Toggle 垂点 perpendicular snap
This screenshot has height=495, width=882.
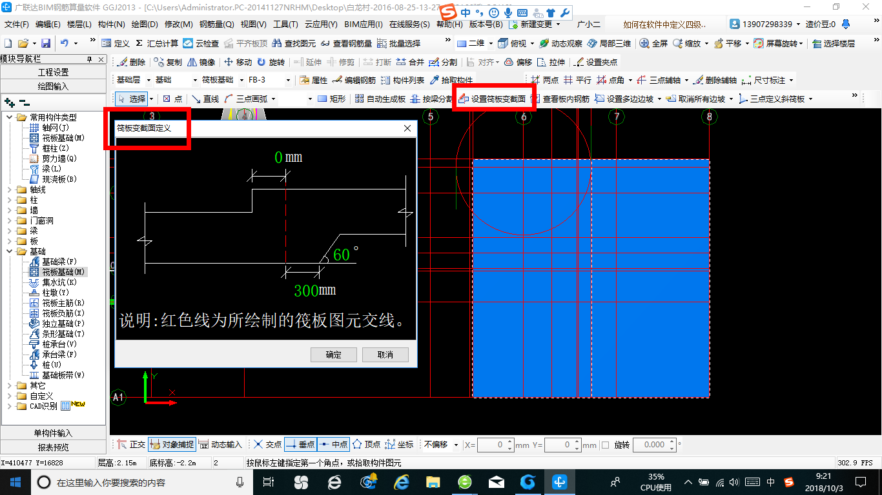[x=300, y=445]
